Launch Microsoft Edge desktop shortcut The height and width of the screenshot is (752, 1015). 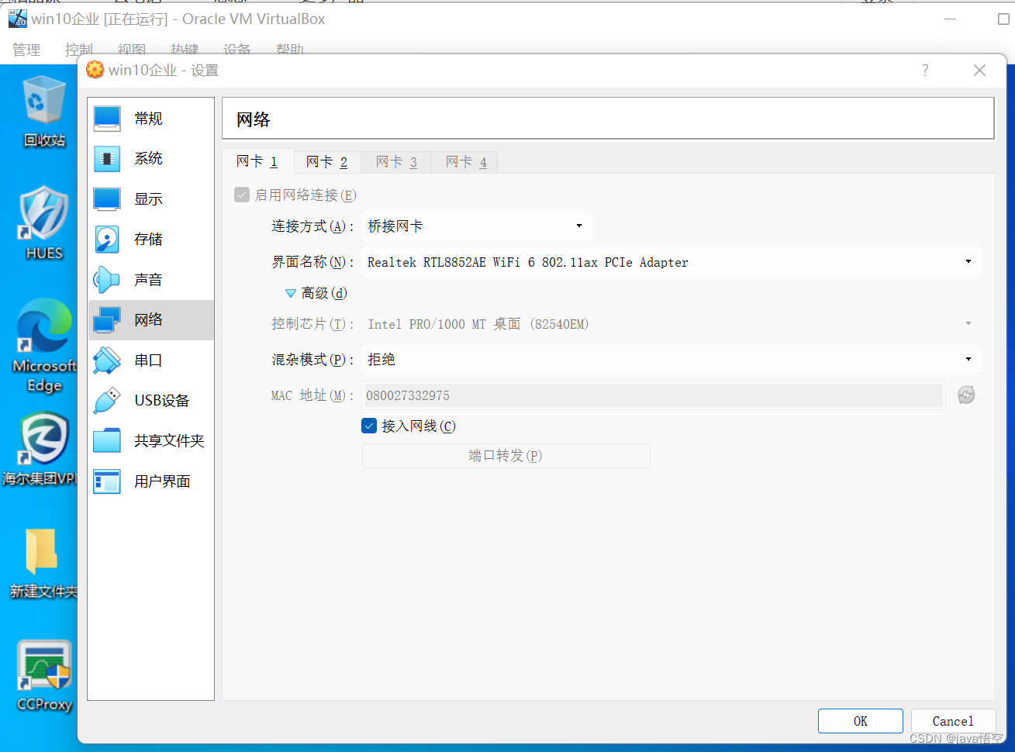[44, 346]
